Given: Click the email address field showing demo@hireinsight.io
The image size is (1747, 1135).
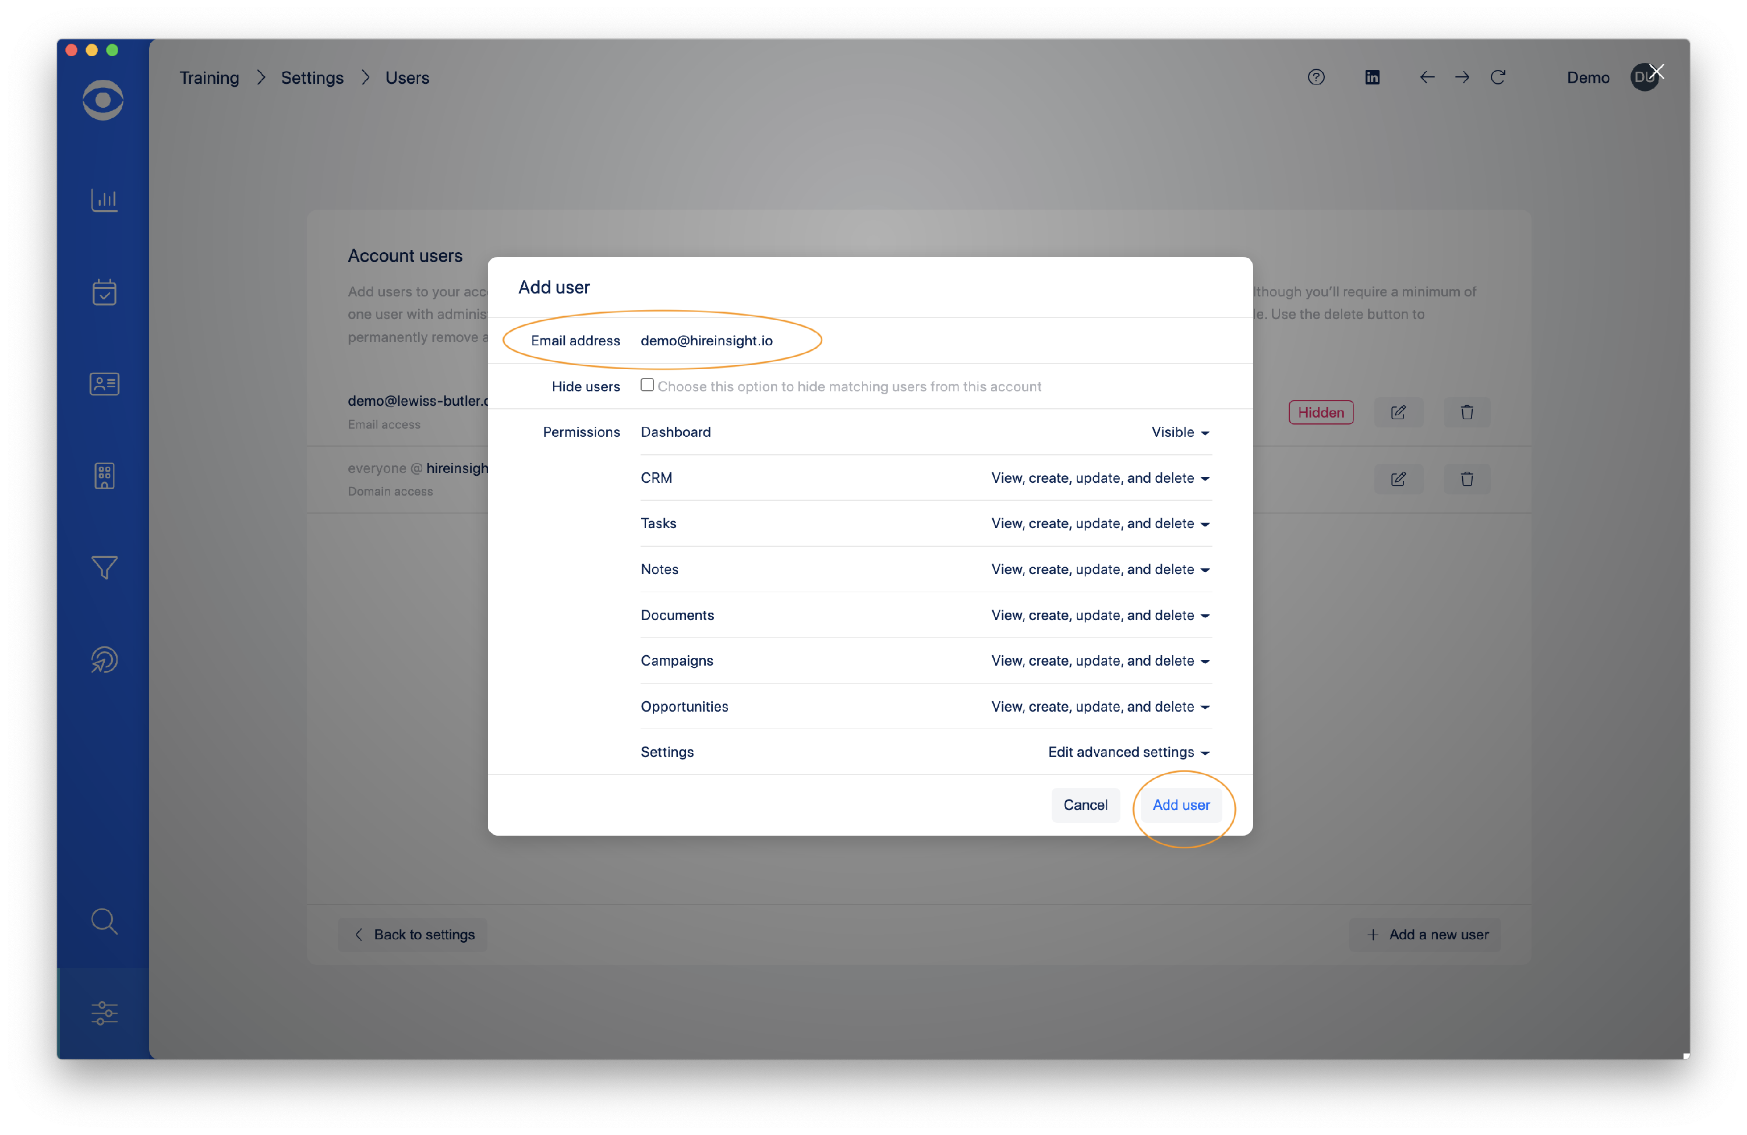Looking at the screenshot, I should [706, 340].
